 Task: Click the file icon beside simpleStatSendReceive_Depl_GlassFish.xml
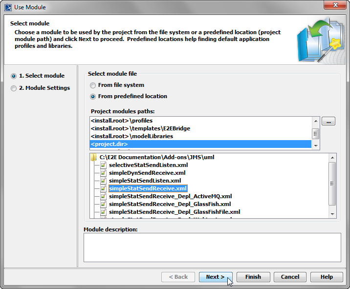pos(103,204)
